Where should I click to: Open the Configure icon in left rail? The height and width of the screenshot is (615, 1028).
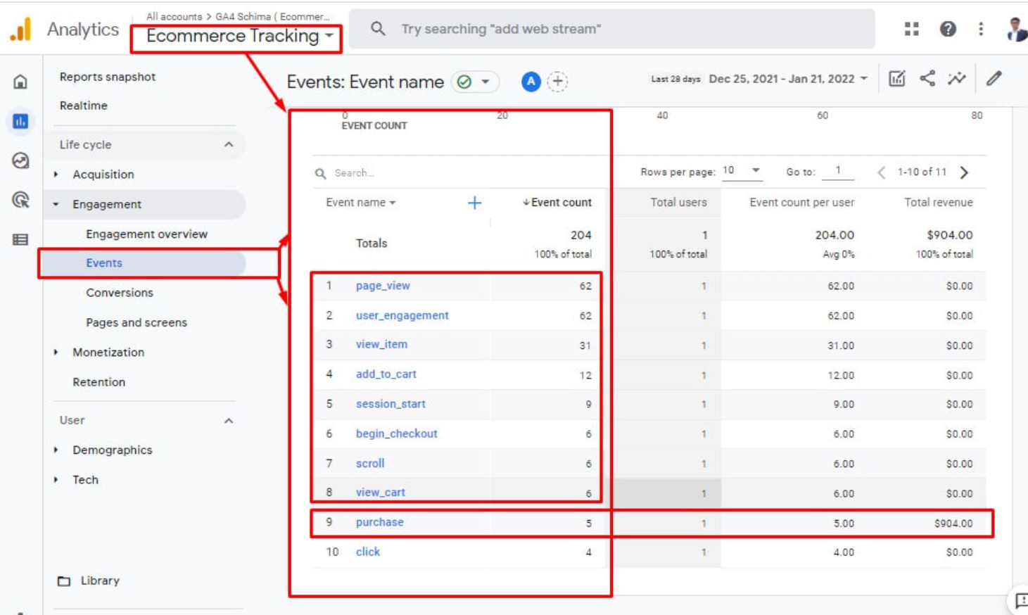coord(20,239)
